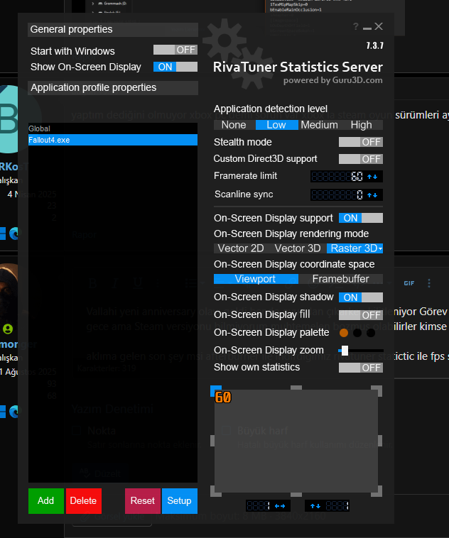Click Framerate limit up/down arrows
The image size is (449, 538).
tap(372, 177)
